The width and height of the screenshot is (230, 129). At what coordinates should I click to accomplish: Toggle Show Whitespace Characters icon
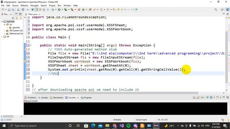point(48,10)
